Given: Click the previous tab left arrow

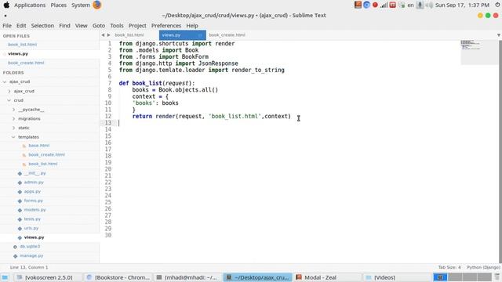Looking at the screenshot, I should pos(103,34).
